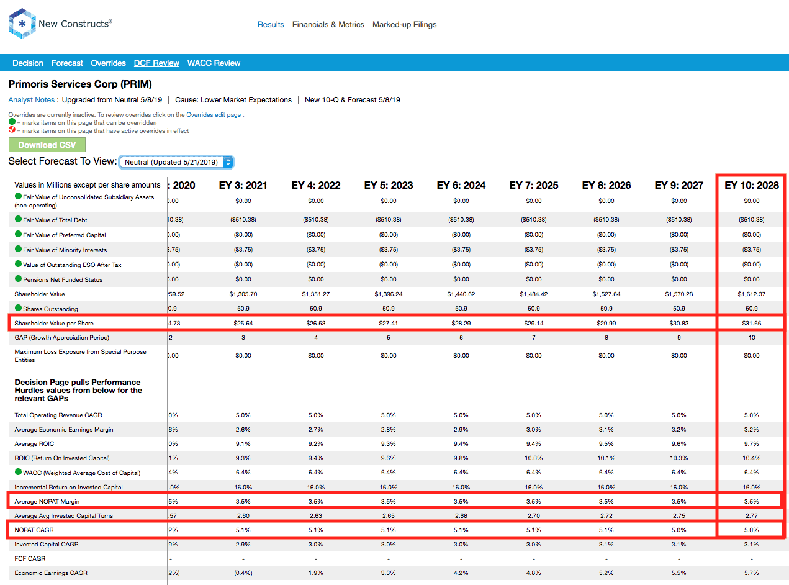Click the Average NOPAT Margin row label
Image resolution: width=789 pixels, height=585 pixels.
[x=47, y=501]
